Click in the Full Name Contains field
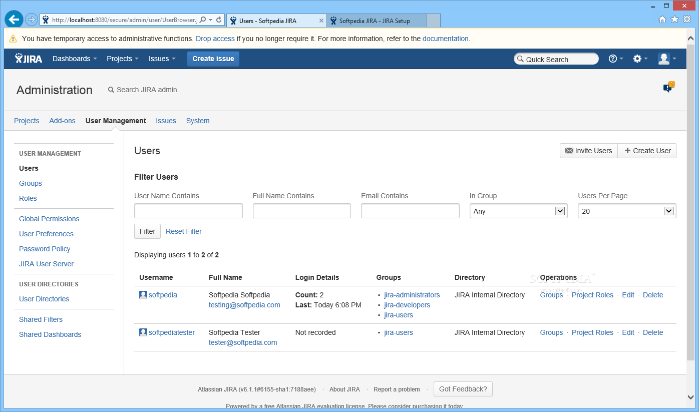The width and height of the screenshot is (699, 412). (302, 211)
